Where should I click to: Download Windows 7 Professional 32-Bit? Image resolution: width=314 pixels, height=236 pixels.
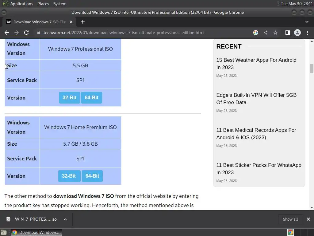click(69, 97)
